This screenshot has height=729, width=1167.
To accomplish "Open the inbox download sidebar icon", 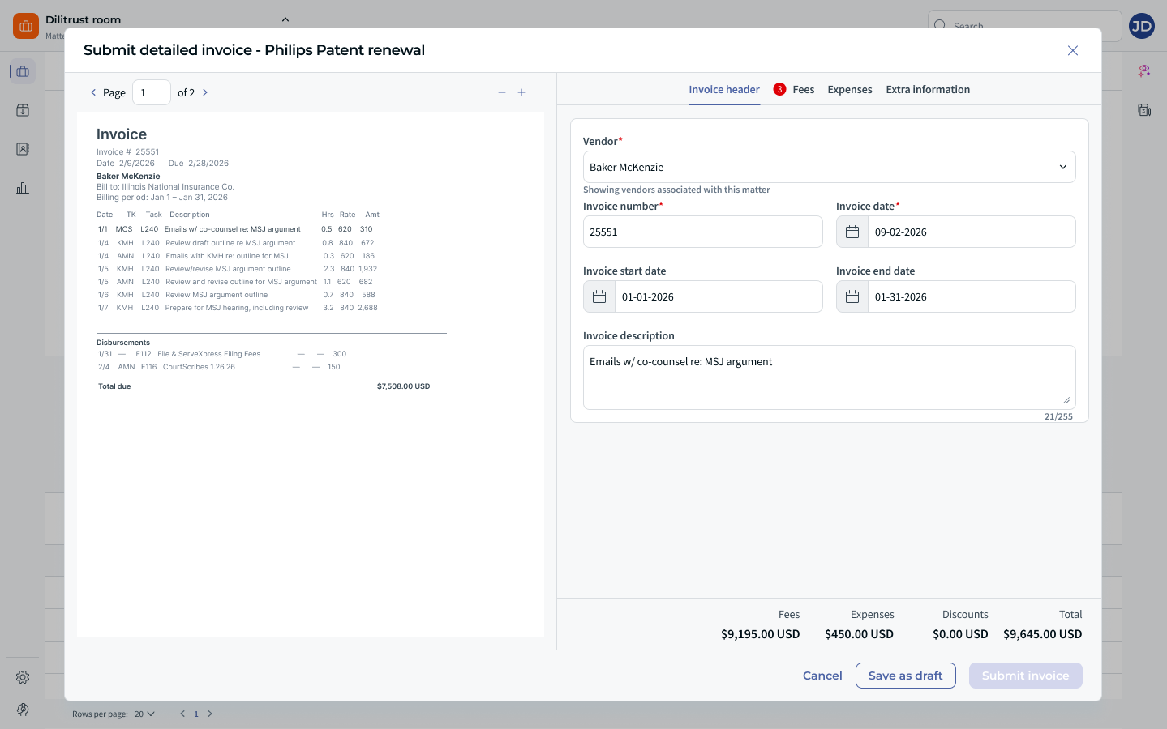I will tap(23, 110).
